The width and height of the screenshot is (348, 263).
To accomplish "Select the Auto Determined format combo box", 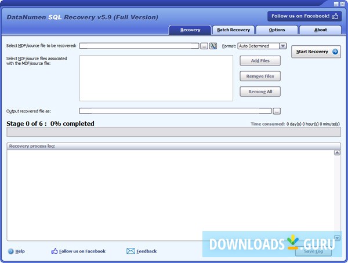I will (262, 46).
